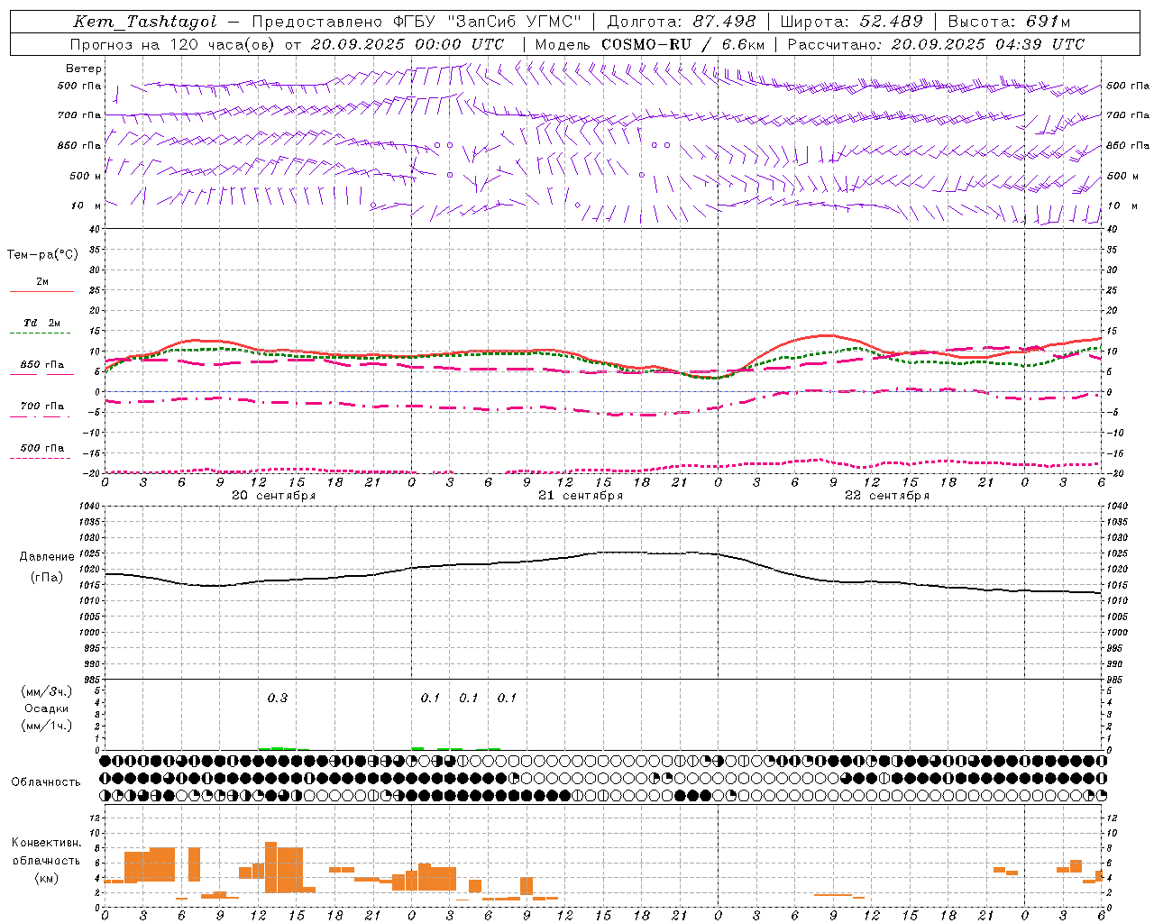The image size is (1154, 923).
Task: Click the '20 сентября' date label
Action: (x=273, y=496)
